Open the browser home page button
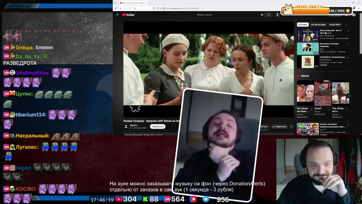This screenshot has width=362, height=204. click(x=134, y=8)
